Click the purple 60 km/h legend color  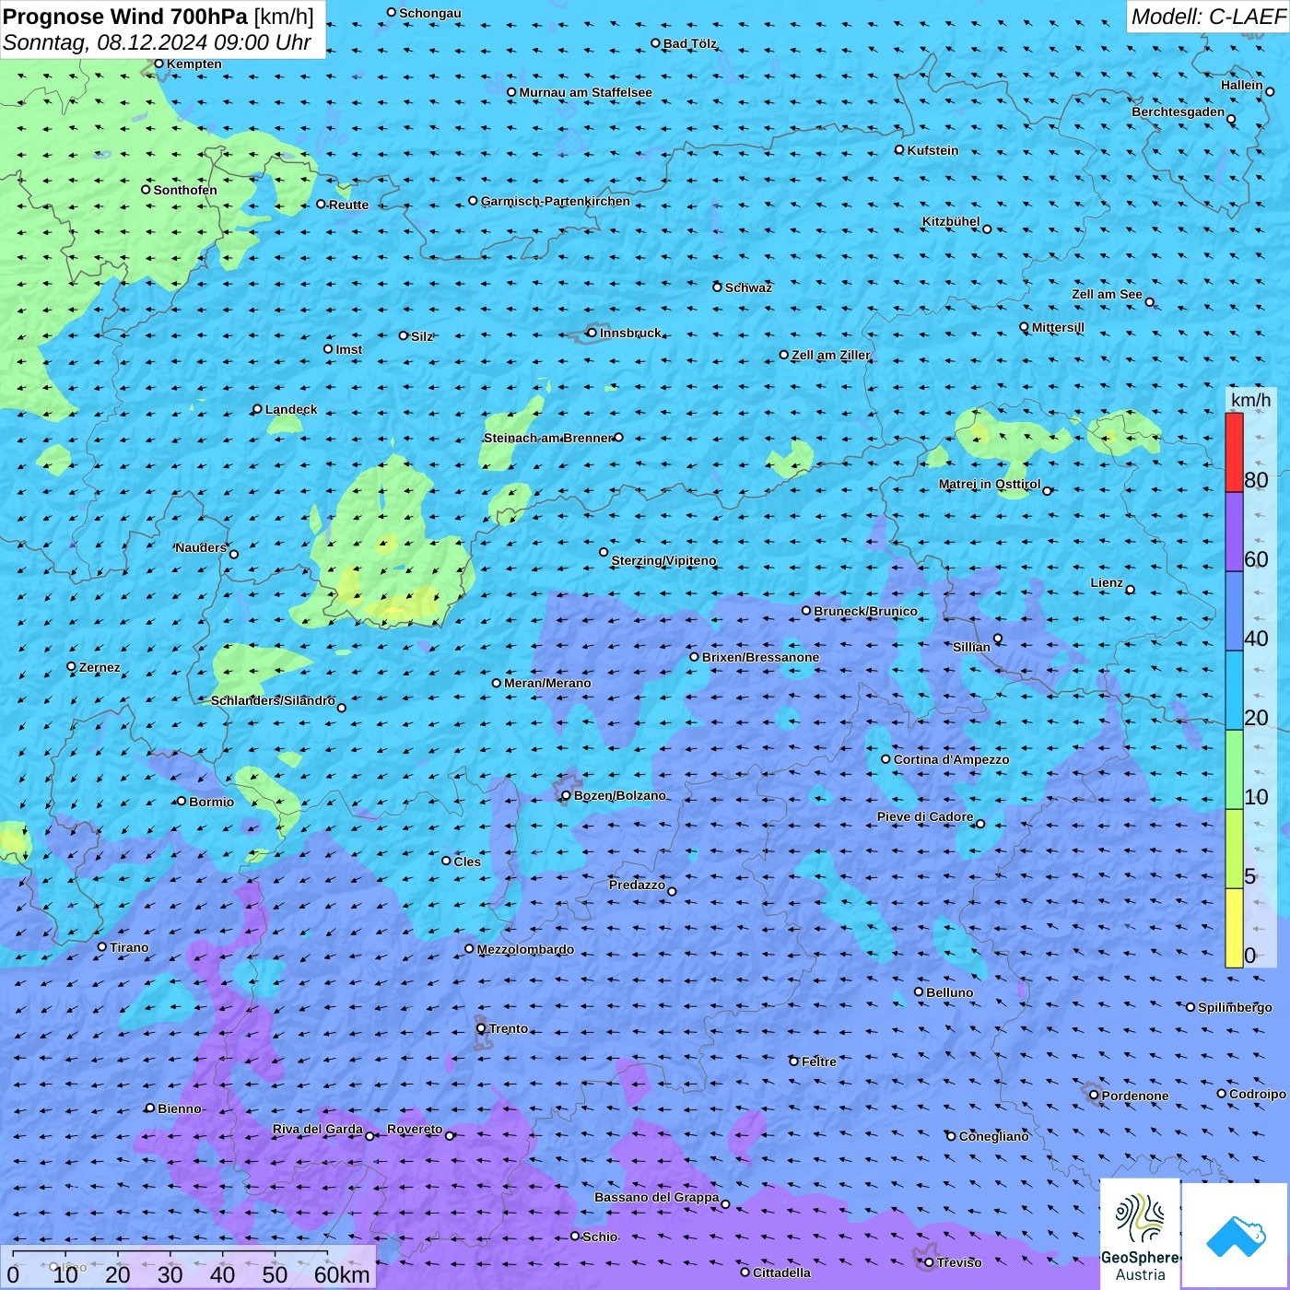(x=1234, y=532)
